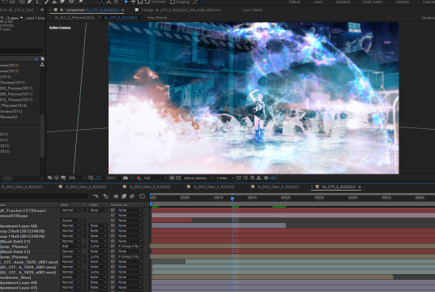Click the timeline icon in viewer footer
The width and height of the screenshot is (435, 292).
click(252, 178)
